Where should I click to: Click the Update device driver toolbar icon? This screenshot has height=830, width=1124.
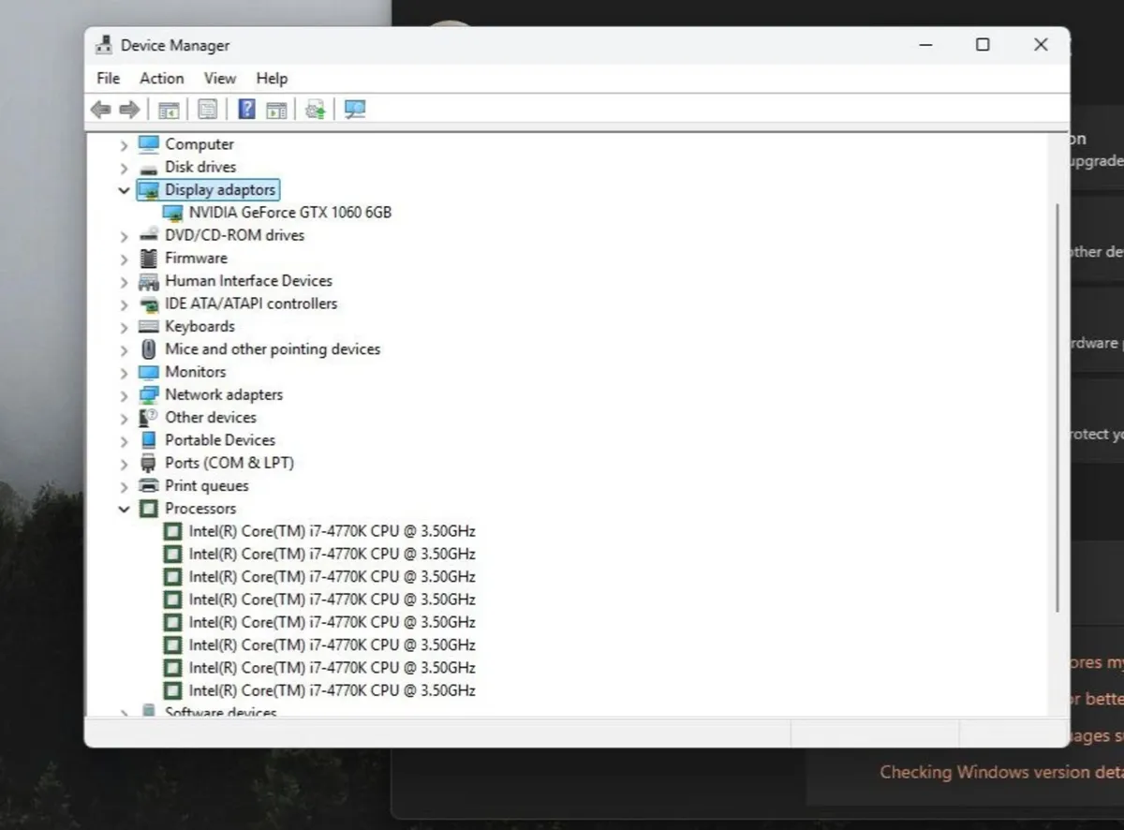tap(315, 110)
